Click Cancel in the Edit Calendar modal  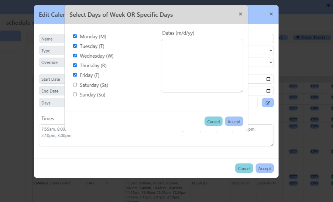244,168
